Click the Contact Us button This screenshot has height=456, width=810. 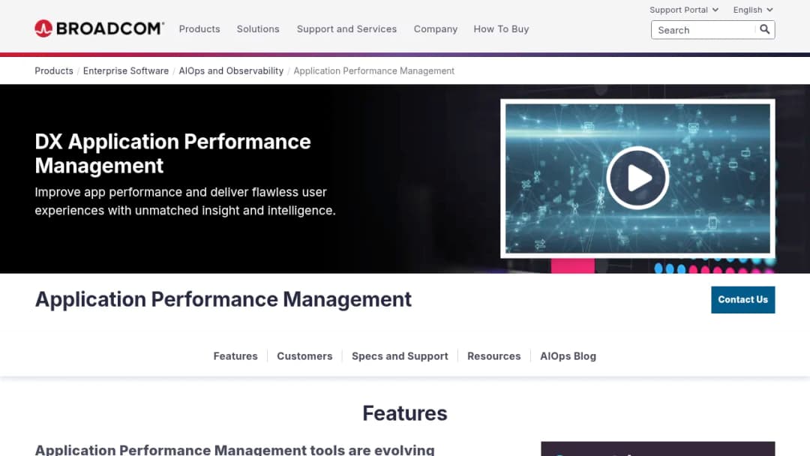pyautogui.click(x=742, y=299)
